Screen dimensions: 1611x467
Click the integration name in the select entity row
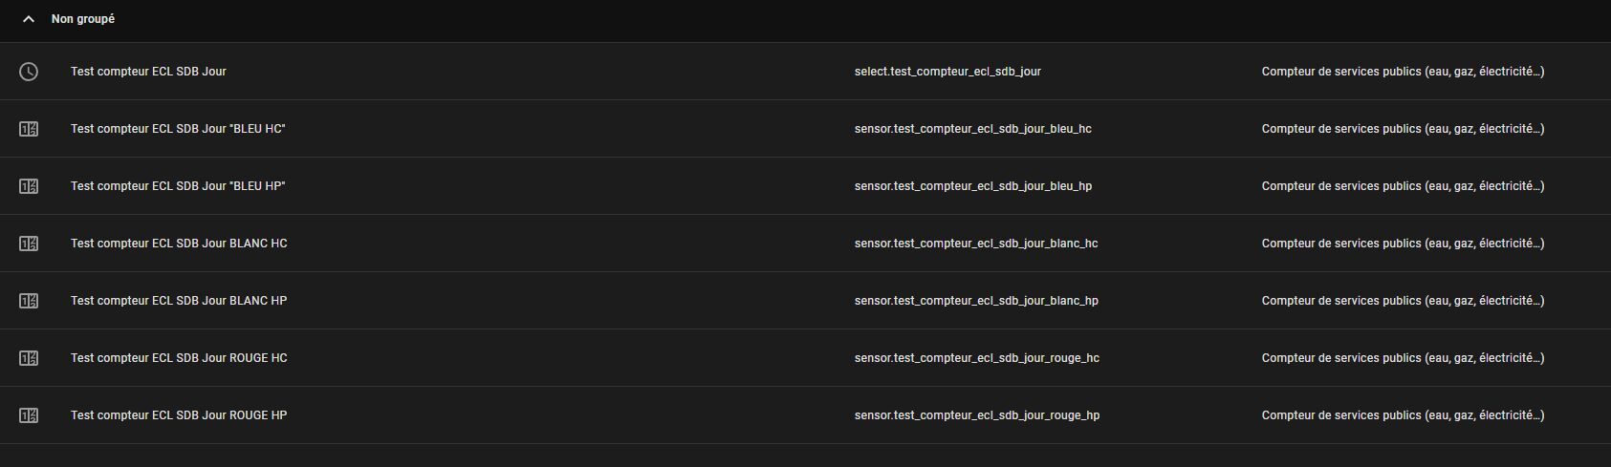tap(1403, 72)
